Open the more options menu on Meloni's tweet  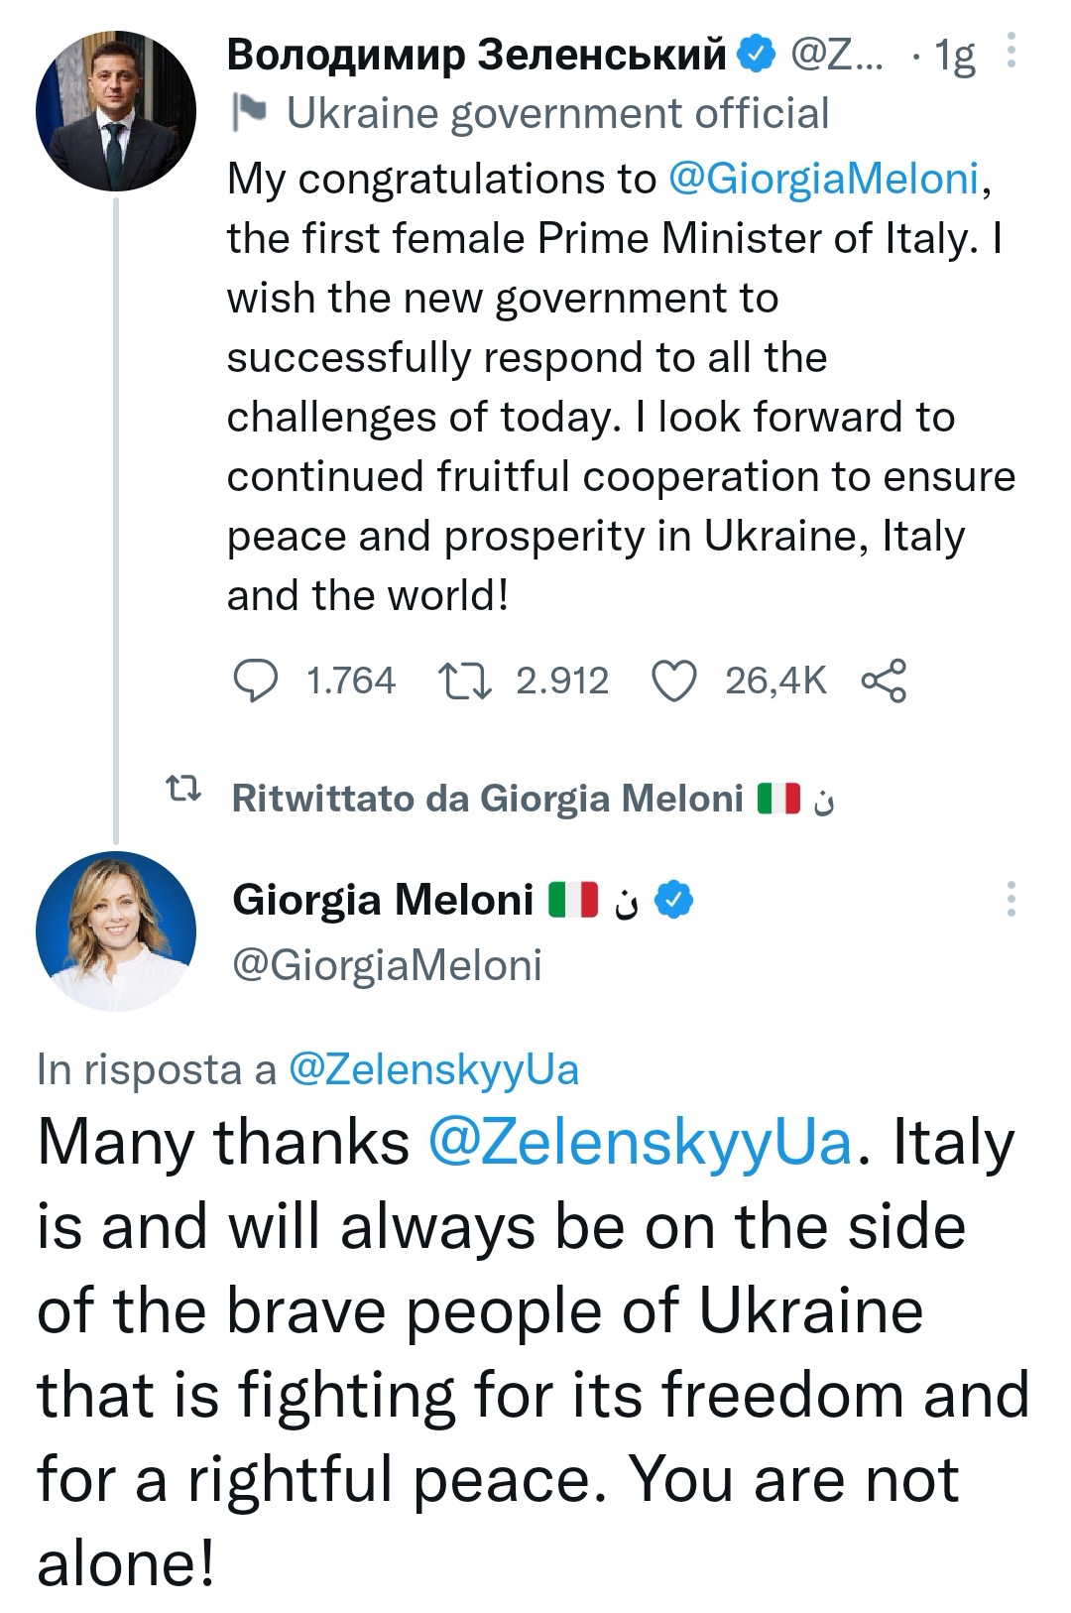(x=1011, y=899)
